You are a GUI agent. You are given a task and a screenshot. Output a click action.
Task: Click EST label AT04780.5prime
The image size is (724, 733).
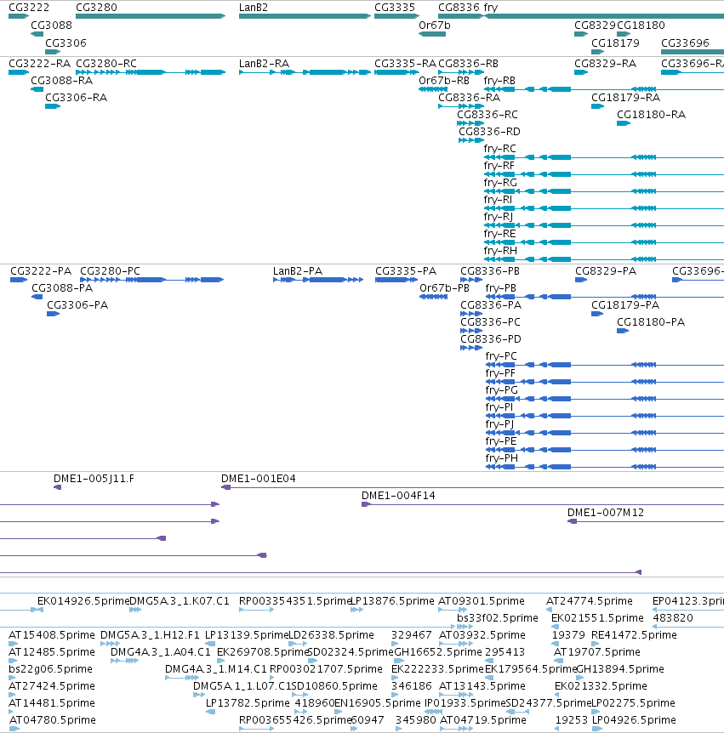[53, 720]
